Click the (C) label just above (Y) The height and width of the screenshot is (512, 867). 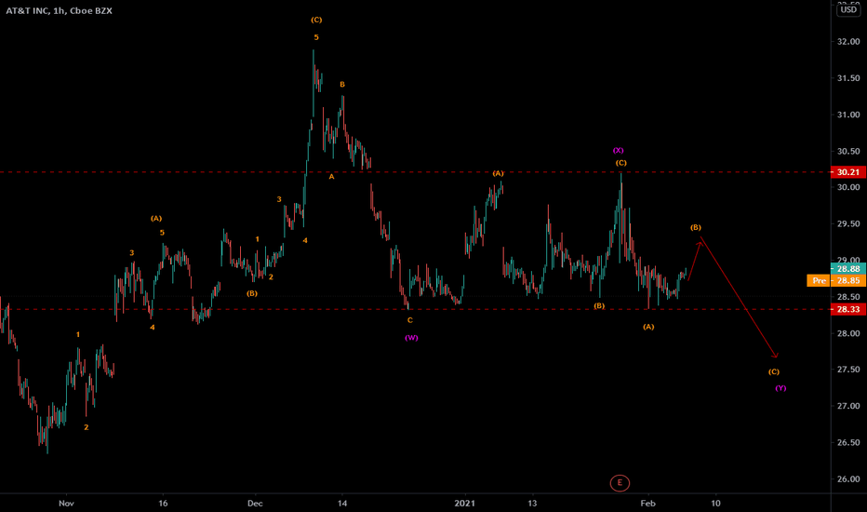click(774, 372)
